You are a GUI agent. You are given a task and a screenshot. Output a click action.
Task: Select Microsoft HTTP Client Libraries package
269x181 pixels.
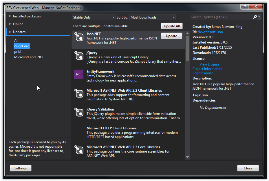tap(111, 128)
